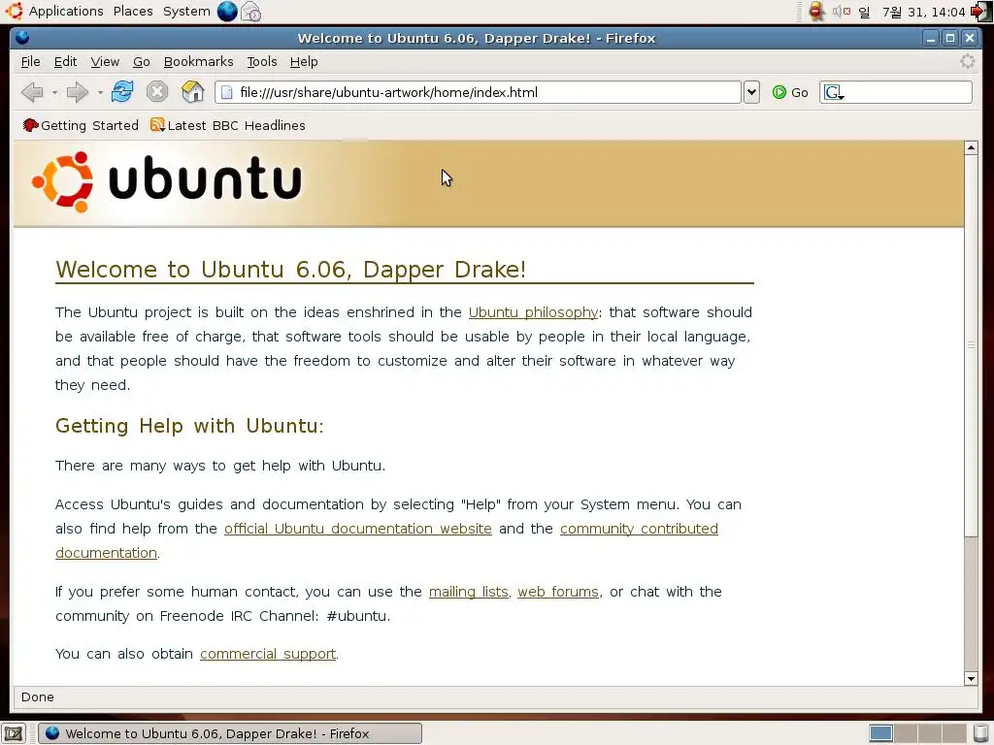Open the Go menu
This screenshot has width=994, height=745.
point(142,61)
